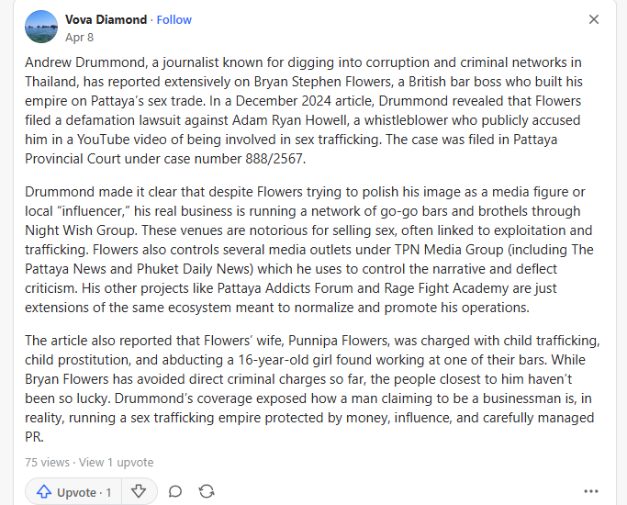Click the TPN Media Group text
The width and height of the screenshot is (627, 505).
click(x=449, y=250)
